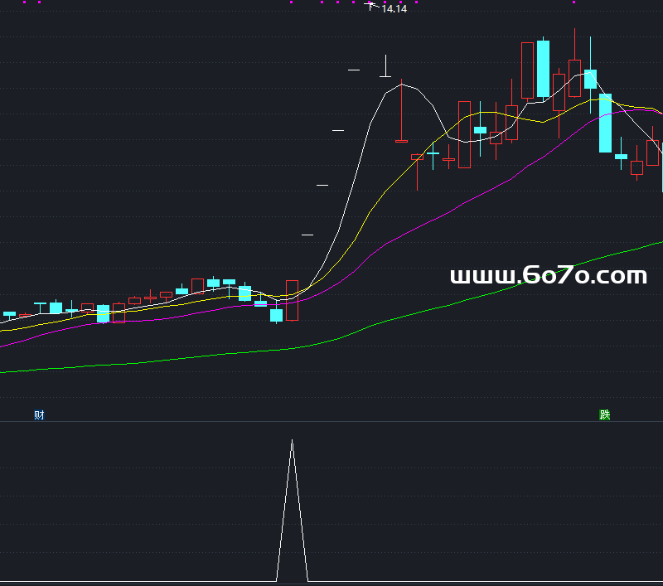The width and height of the screenshot is (663, 586).
Task: Click the white spike peak in indicator panel
Action: pyautogui.click(x=292, y=442)
